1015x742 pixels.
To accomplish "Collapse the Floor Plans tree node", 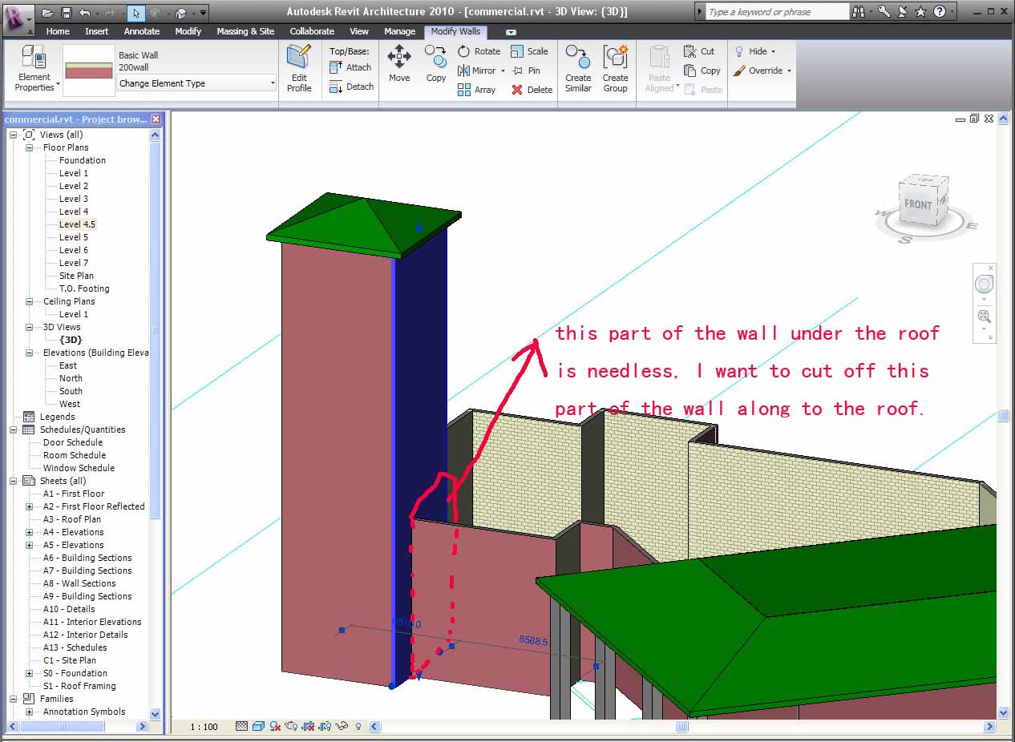I will point(30,147).
